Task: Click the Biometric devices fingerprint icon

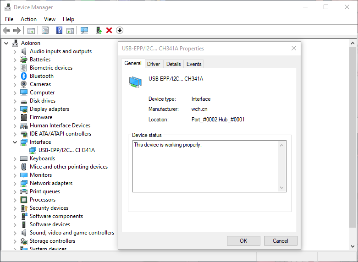Action: coord(24,68)
